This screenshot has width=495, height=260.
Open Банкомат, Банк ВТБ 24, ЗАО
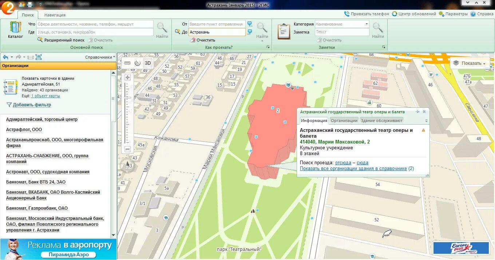click(x=36, y=182)
